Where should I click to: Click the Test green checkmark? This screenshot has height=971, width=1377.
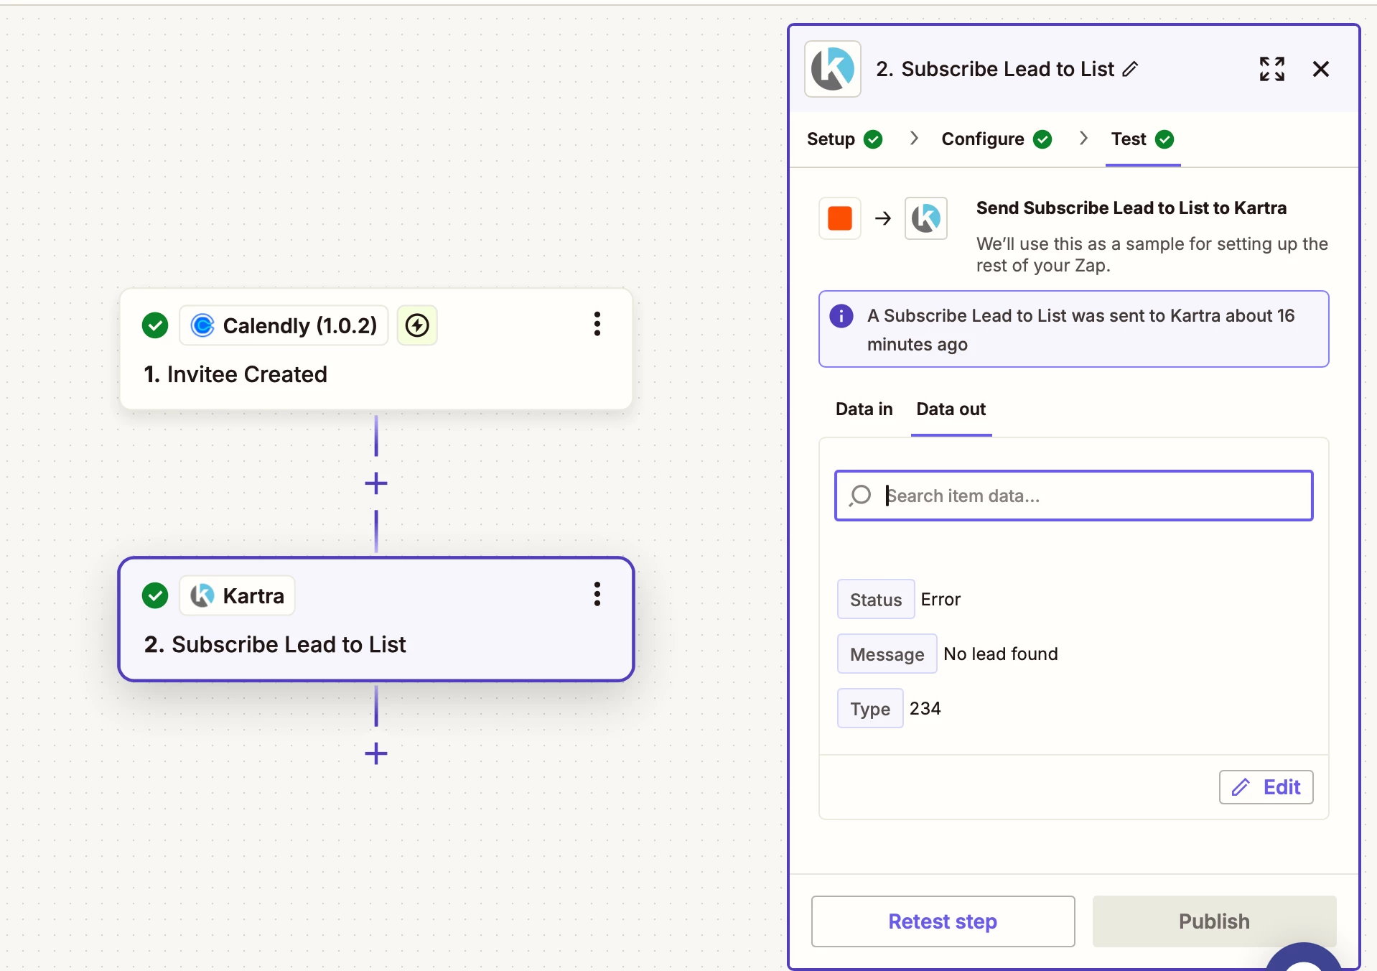tap(1164, 139)
